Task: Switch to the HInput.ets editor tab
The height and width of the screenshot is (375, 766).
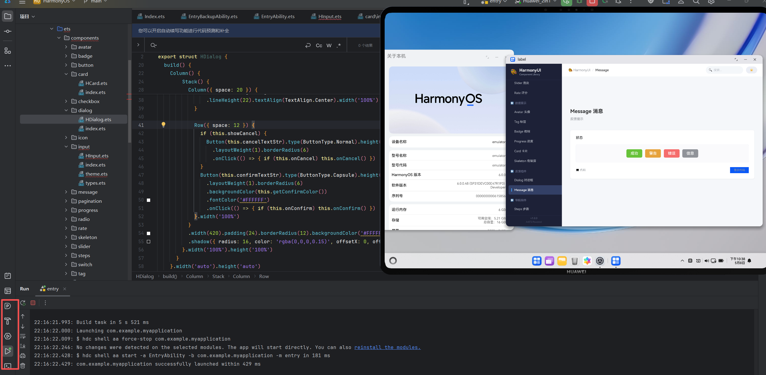Action: pyautogui.click(x=326, y=16)
